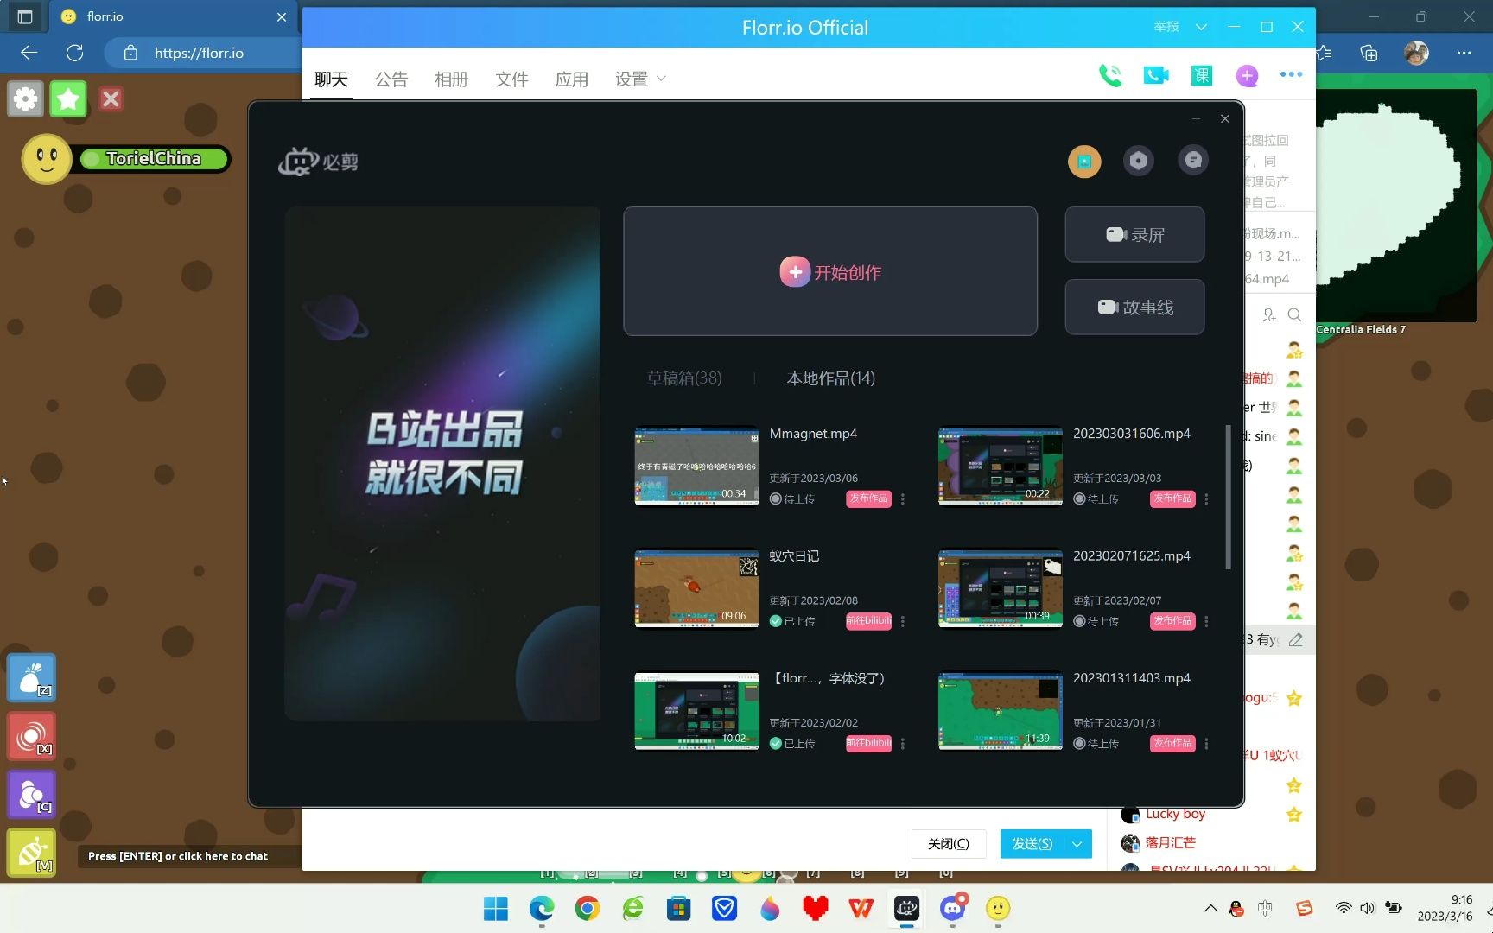Click the add member icon in sidebar

[1269, 315]
